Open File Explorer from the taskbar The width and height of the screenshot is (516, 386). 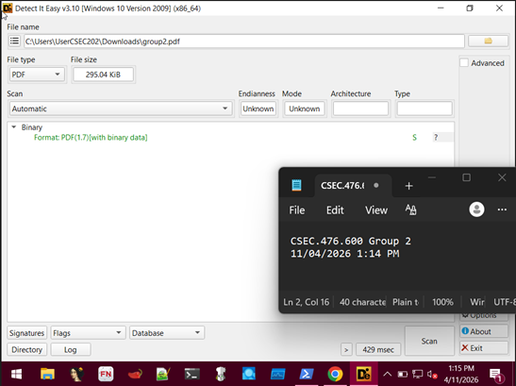pos(47,375)
